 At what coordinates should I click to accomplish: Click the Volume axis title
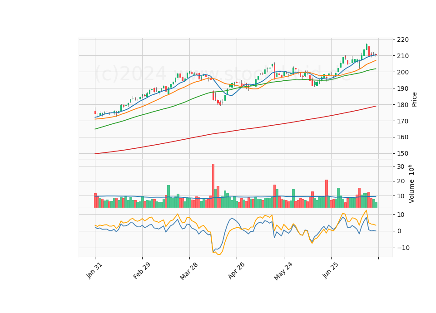[411, 184]
